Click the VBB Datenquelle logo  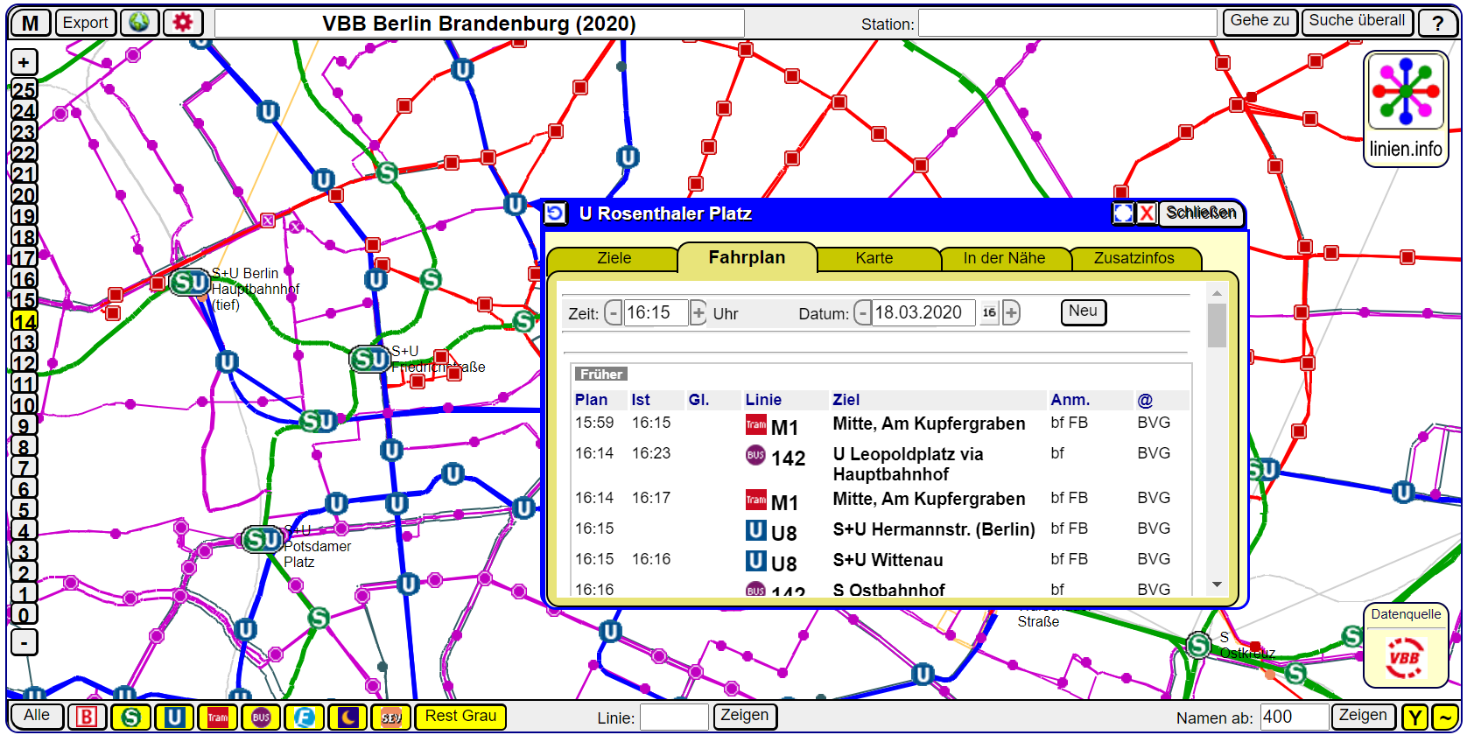pyautogui.click(x=1406, y=658)
